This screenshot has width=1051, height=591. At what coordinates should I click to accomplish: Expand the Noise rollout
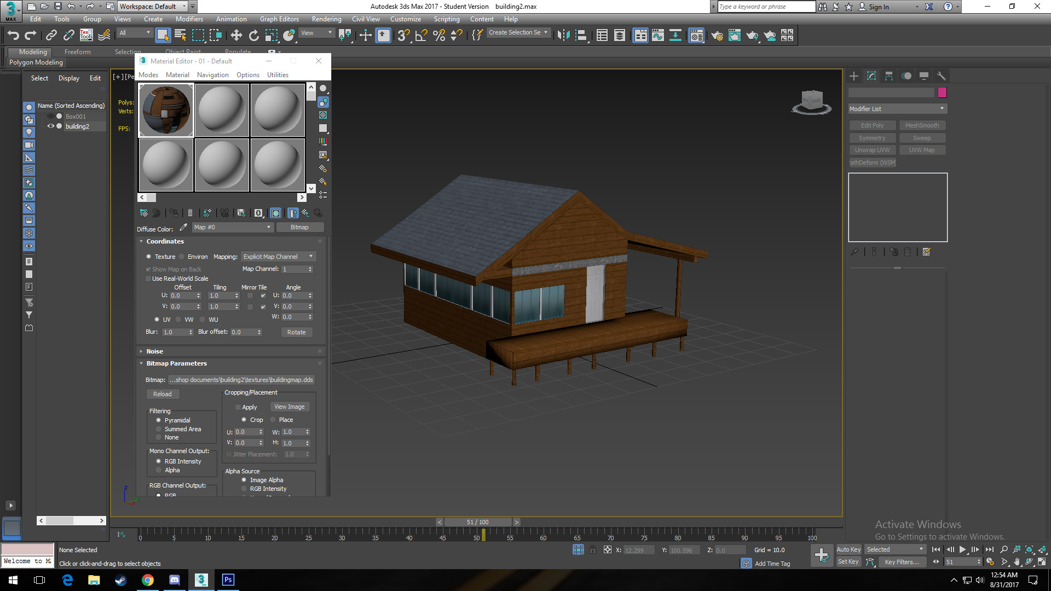[x=154, y=351]
